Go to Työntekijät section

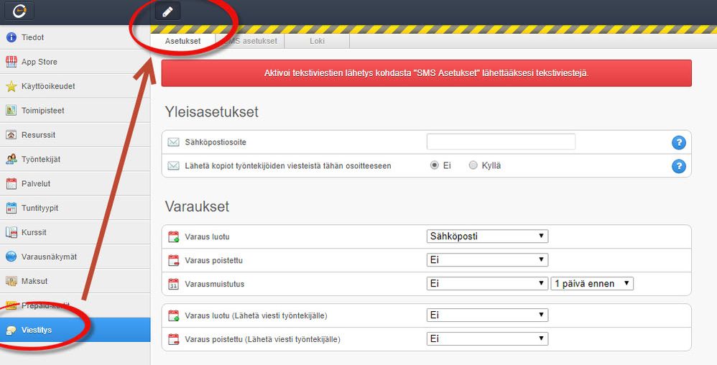(x=75, y=160)
